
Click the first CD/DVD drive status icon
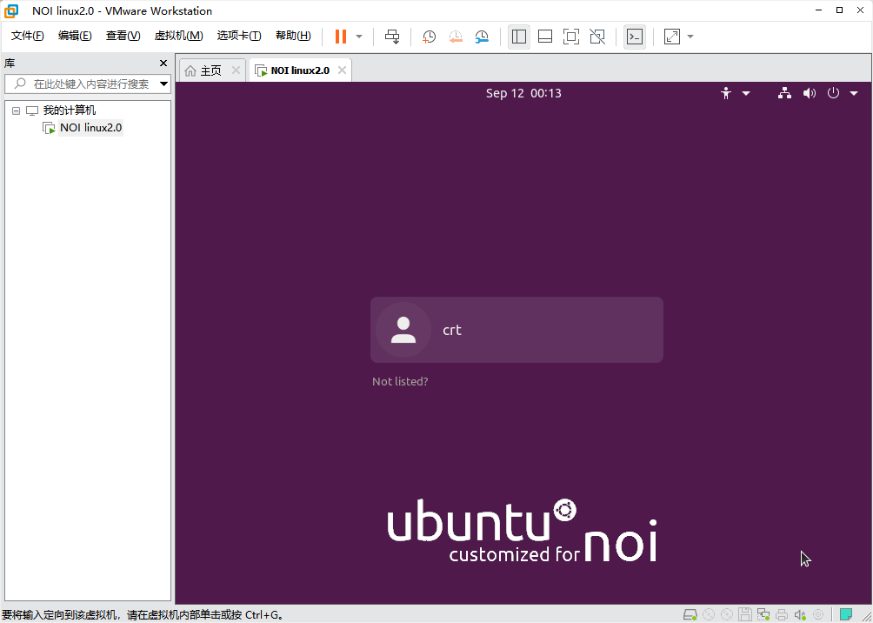(x=708, y=614)
